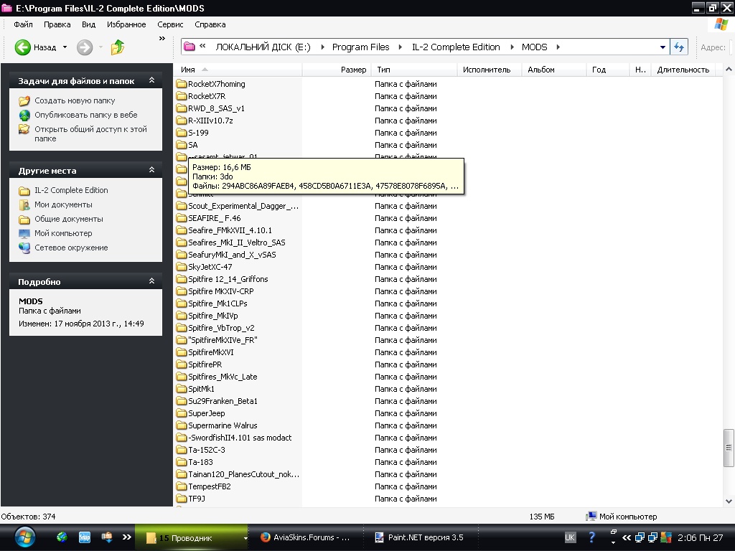This screenshot has width=735, height=551.
Task: Click ЛОКАЛЬНИЙ ДІСК (E:) in address breadcrumb
Action: tap(263, 47)
